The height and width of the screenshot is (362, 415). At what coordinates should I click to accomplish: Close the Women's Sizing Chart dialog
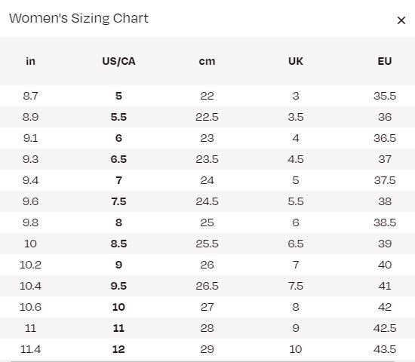click(x=401, y=20)
